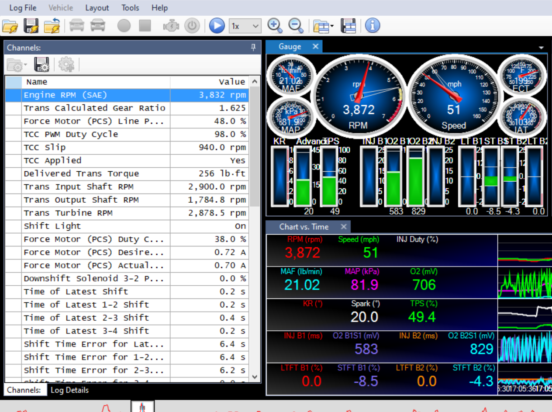Toggle the vehicle power connection
The width and height of the screenshot is (552, 412).
[x=192, y=25]
